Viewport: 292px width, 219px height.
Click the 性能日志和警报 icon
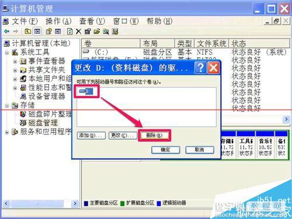coord(23,88)
